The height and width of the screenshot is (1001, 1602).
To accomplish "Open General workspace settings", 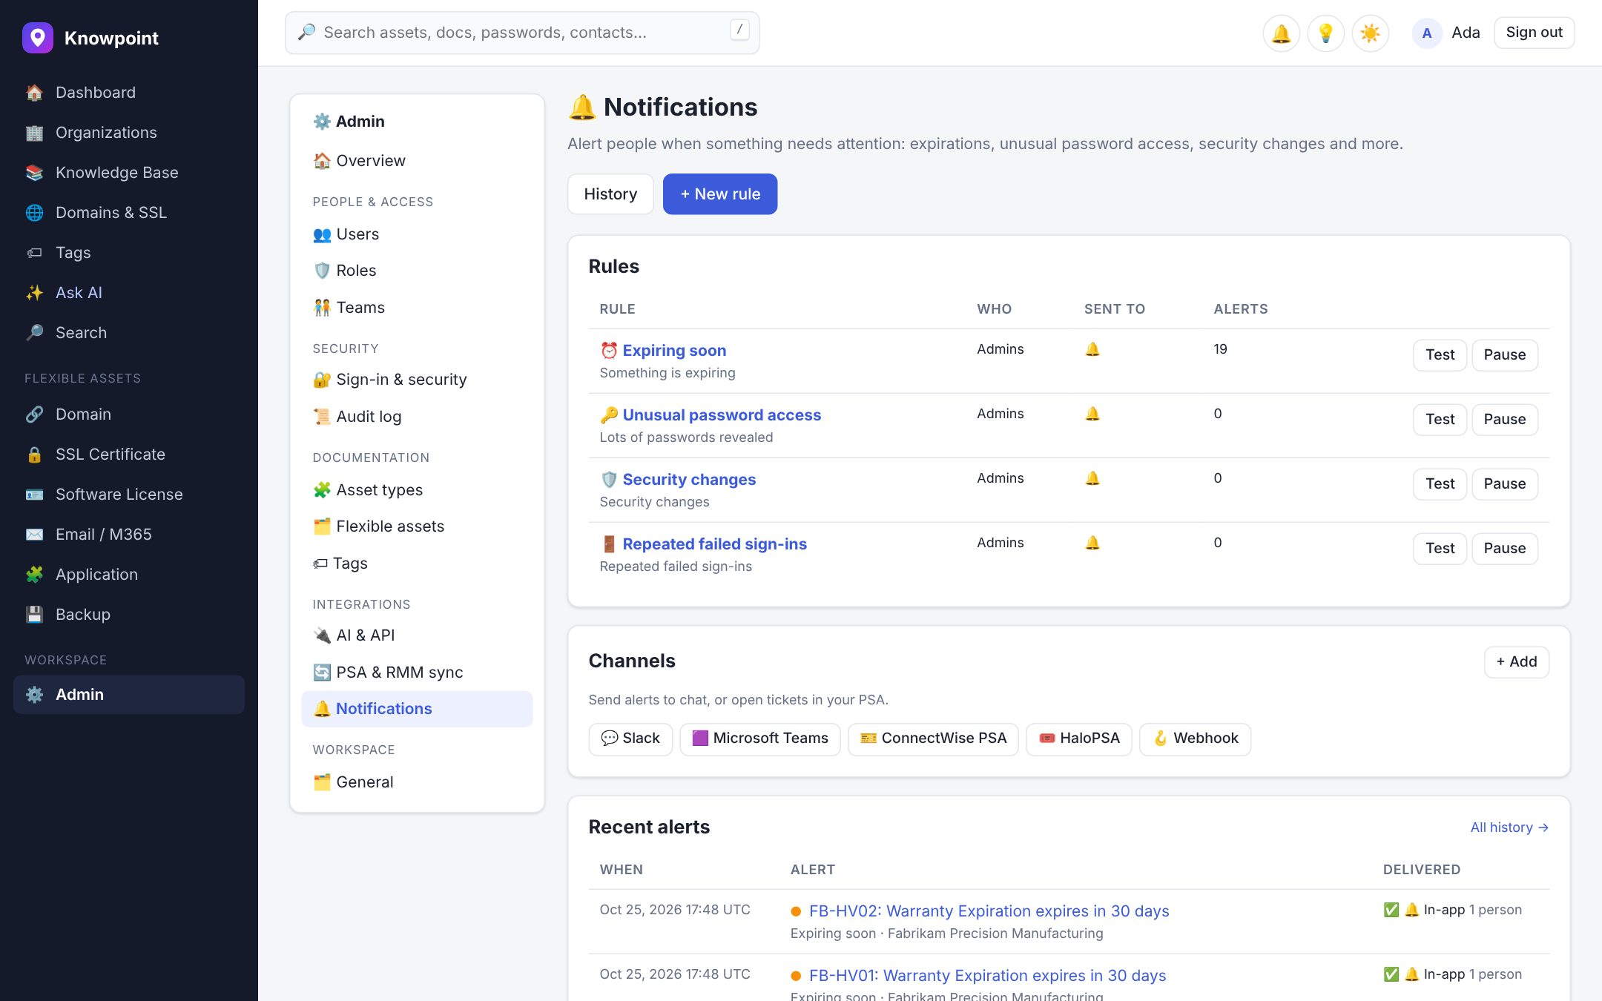I will coord(417,782).
